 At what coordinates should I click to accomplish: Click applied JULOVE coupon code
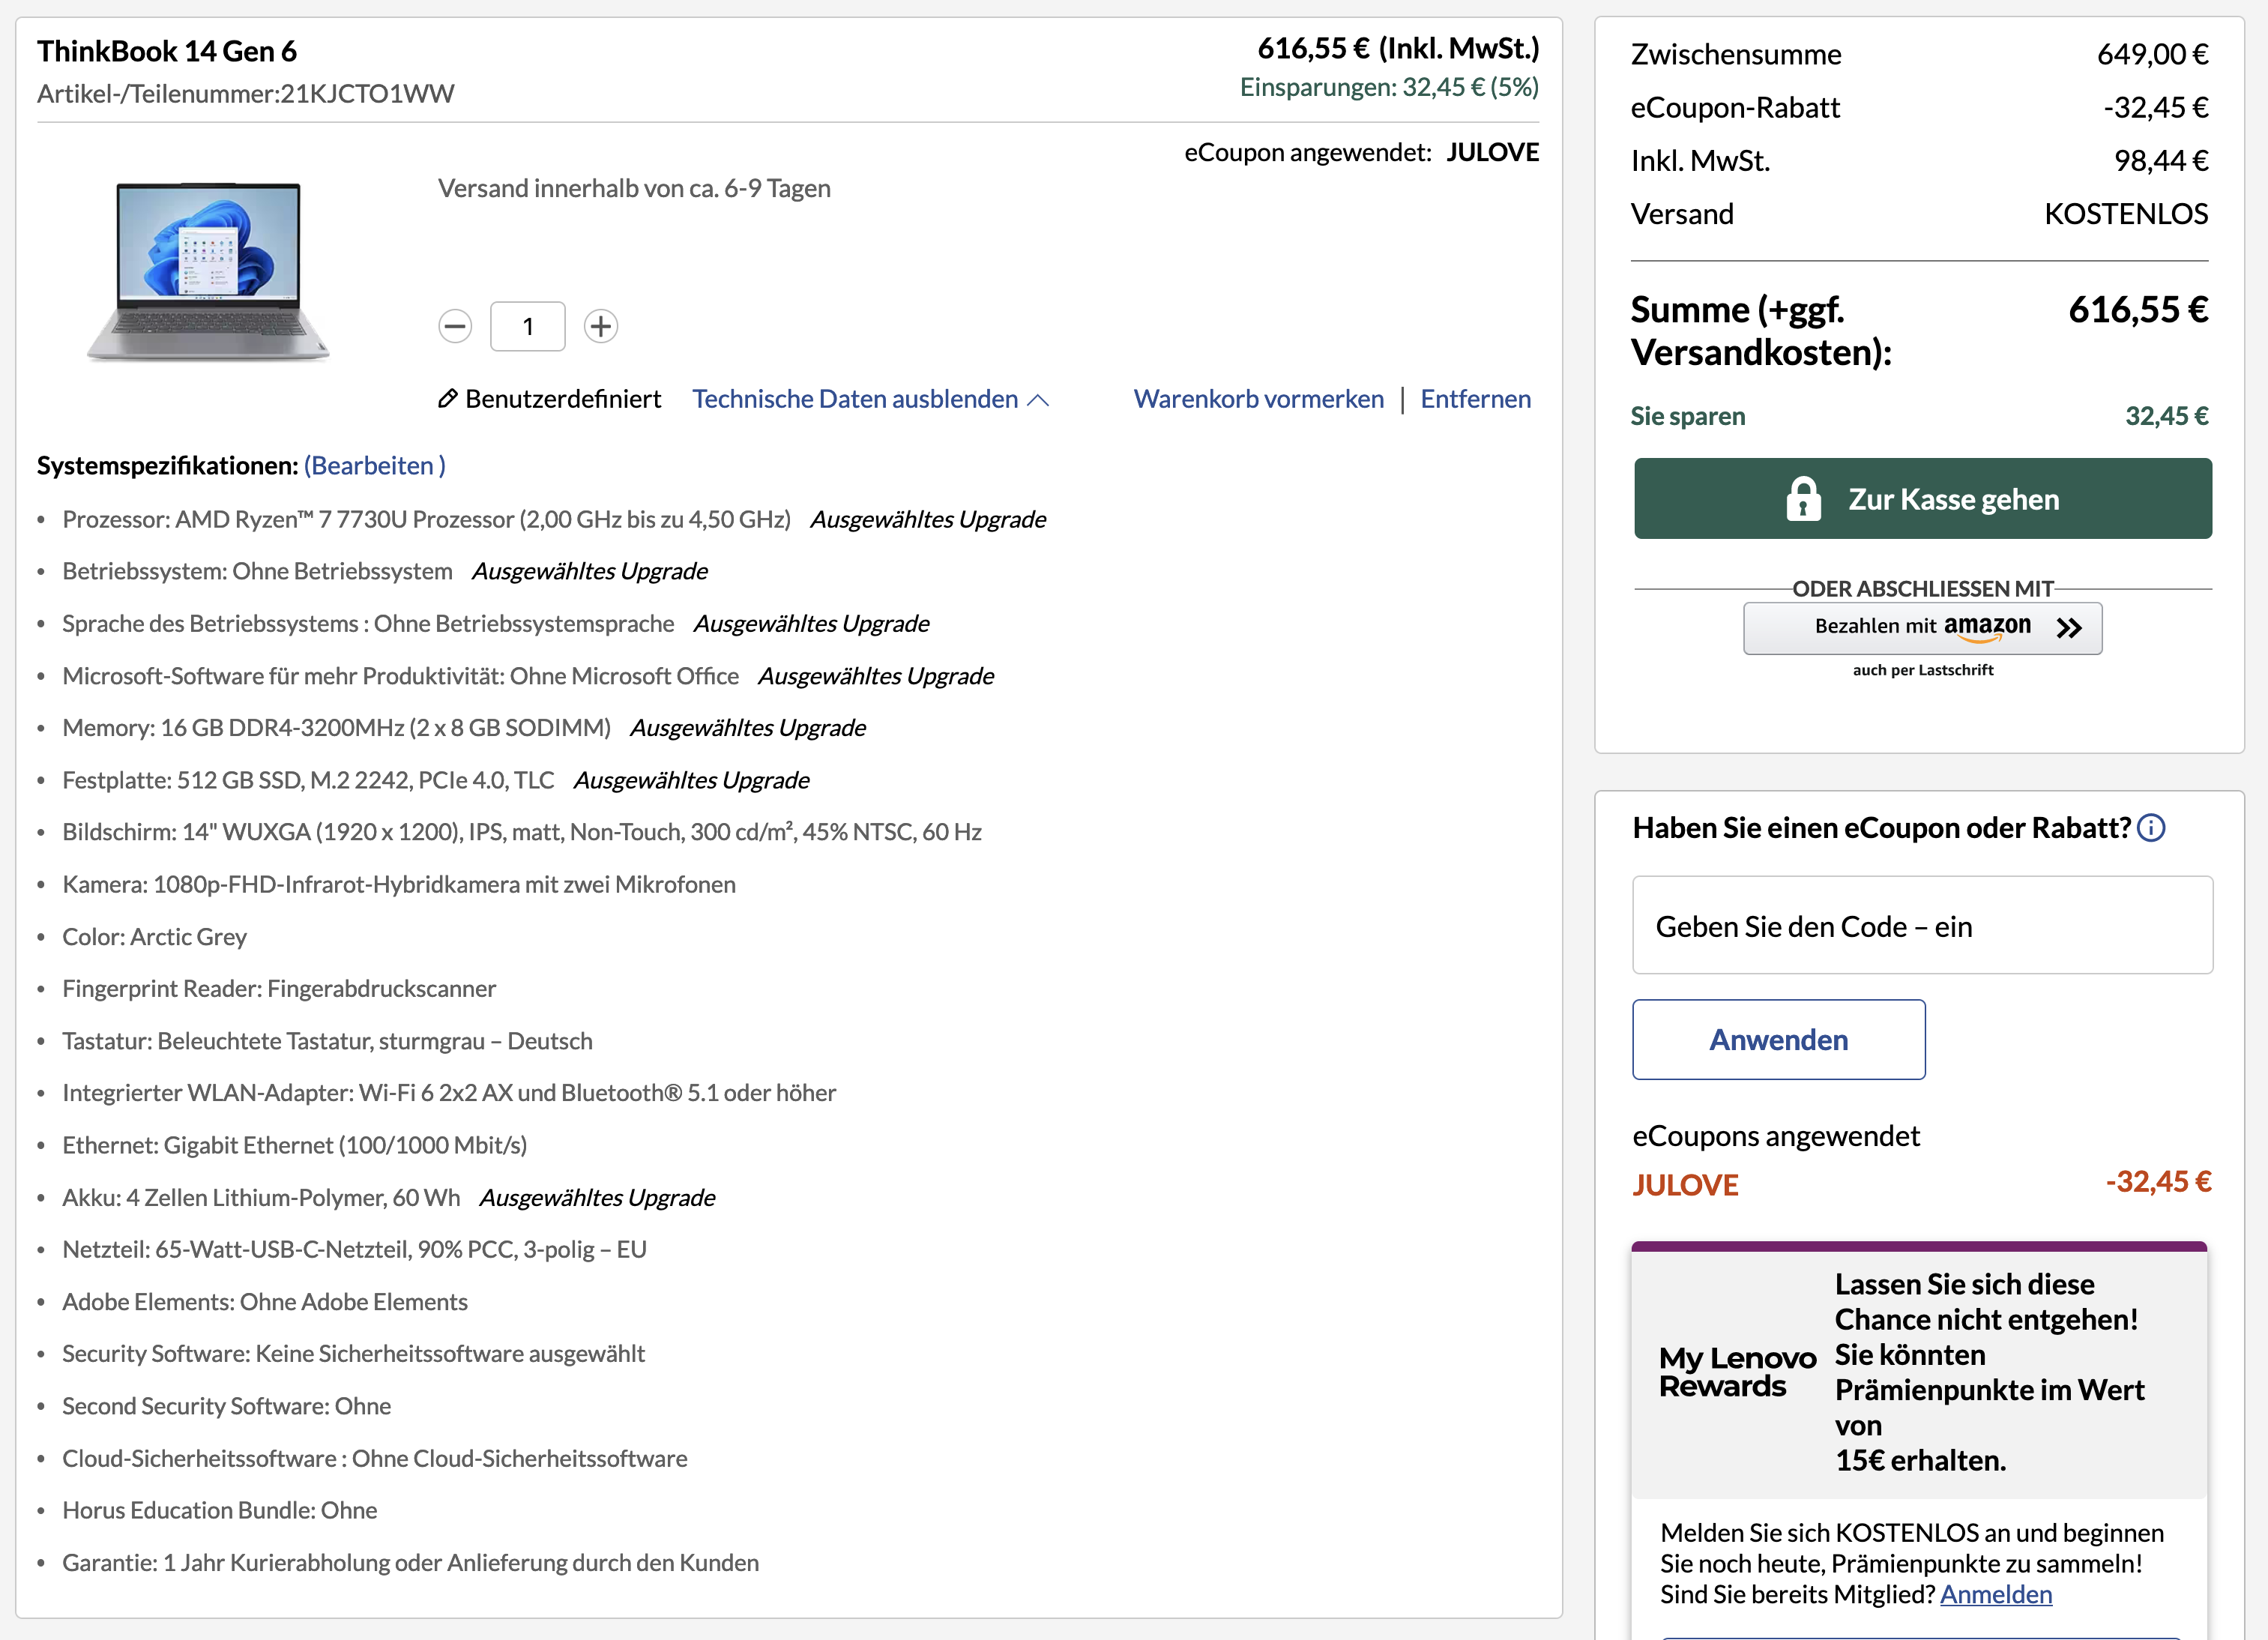point(1685,1185)
